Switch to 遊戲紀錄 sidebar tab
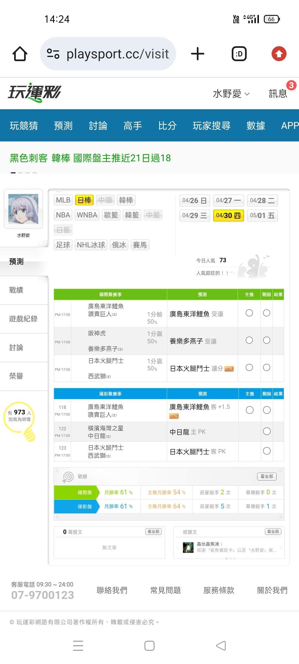Screen dimensions: 299x664 coord(24,319)
